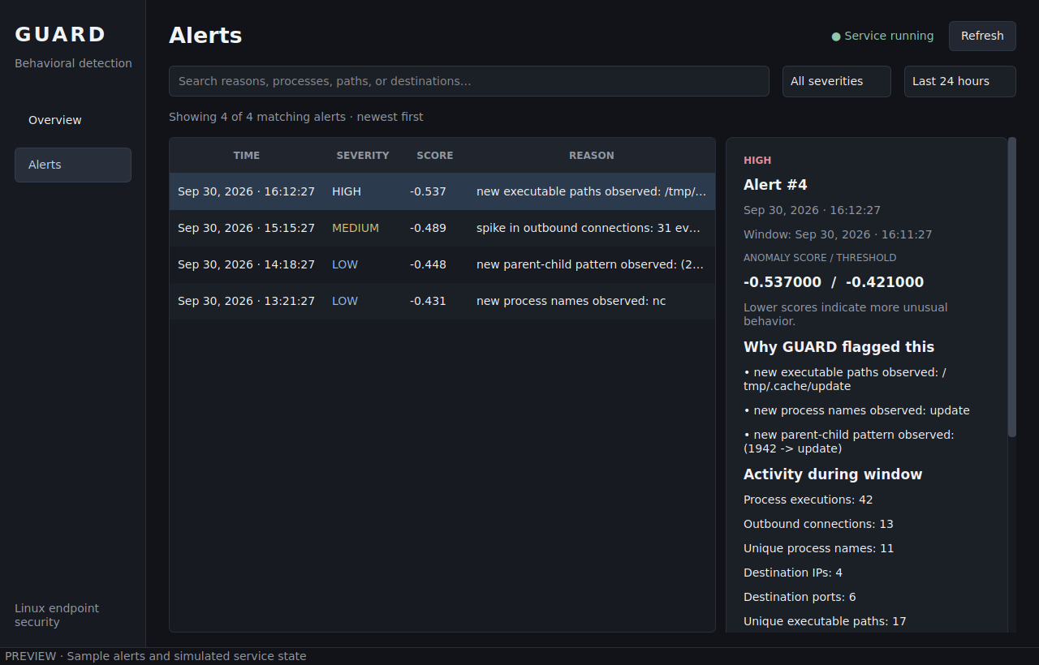Click the Alert #4 heading
The height and width of the screenshot is (665, 1039).
click(775, 185)
